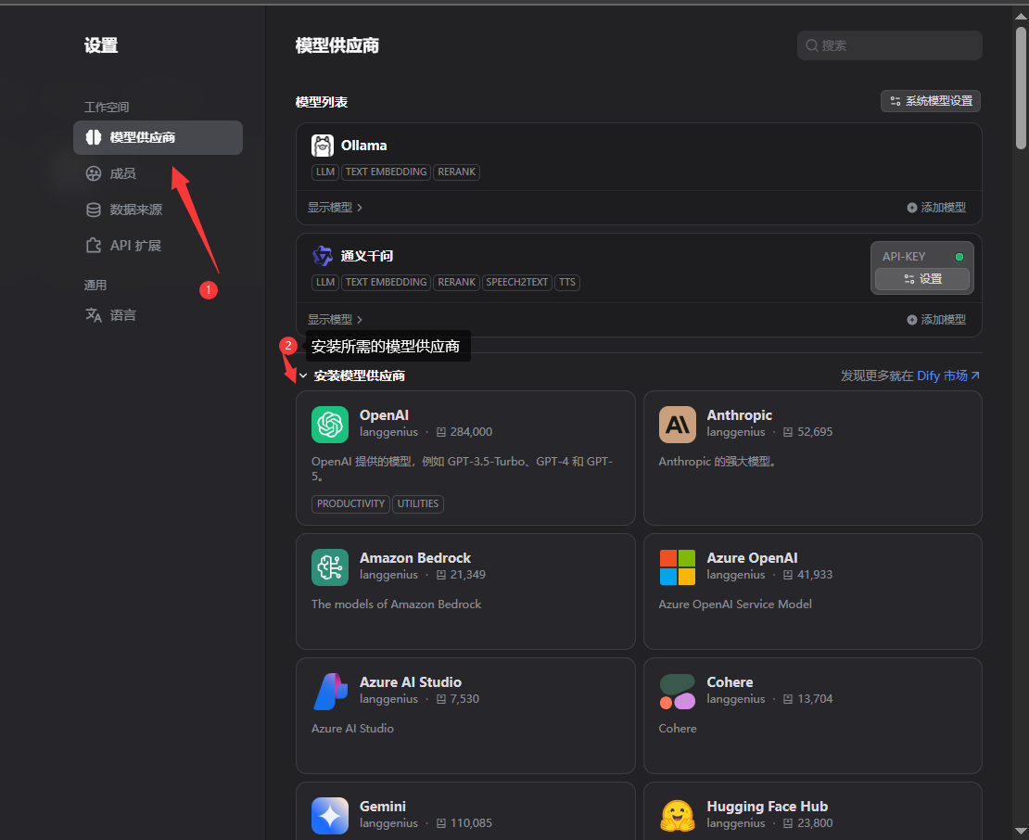Open the 数据来源 settings page
Screen dimensions: 1029x840
[135, 210]
